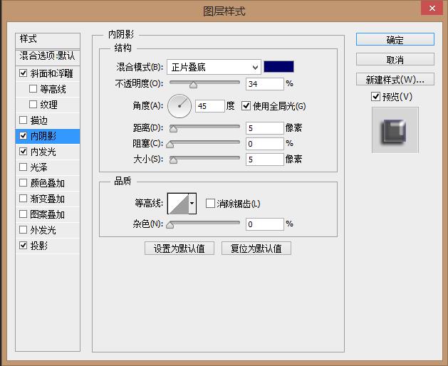Click the 角度 value field showing 45
Screen dimensions: 448x366
pyautogui.click(x=210, y=106)
